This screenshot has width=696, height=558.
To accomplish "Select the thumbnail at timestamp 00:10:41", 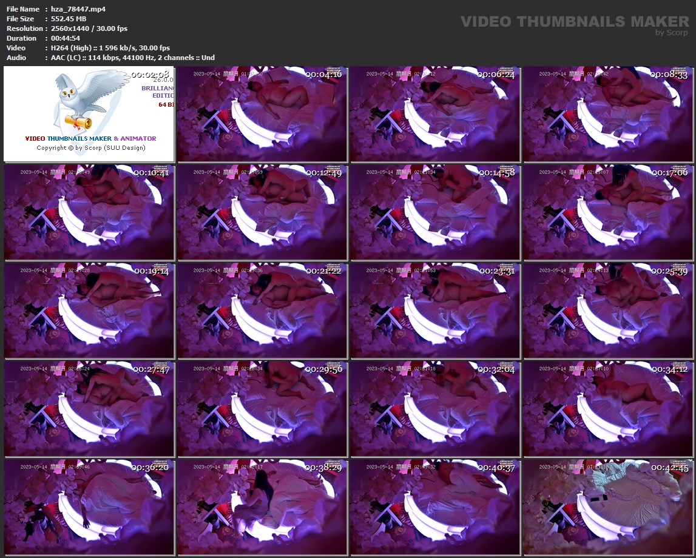I will click(89, 212).
